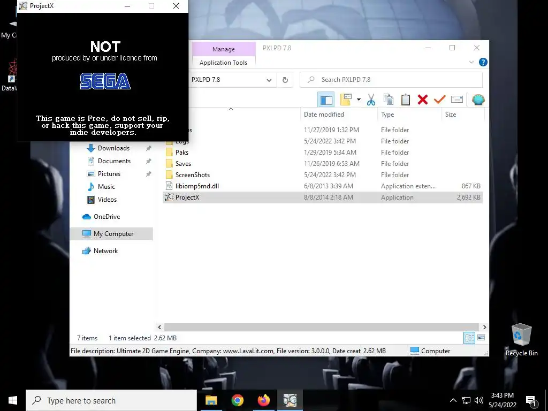Open the network tray icon
This screenshot has width=548, height=411.
pos(466,400)
